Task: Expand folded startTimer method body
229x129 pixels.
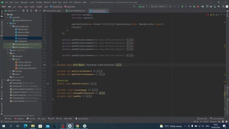Action: tap(118, 65)
